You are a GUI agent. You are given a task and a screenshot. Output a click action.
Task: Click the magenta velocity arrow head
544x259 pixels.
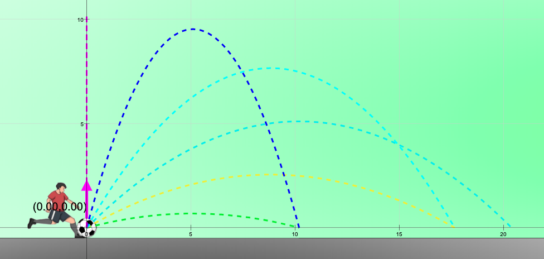click(x=86, y=184)
